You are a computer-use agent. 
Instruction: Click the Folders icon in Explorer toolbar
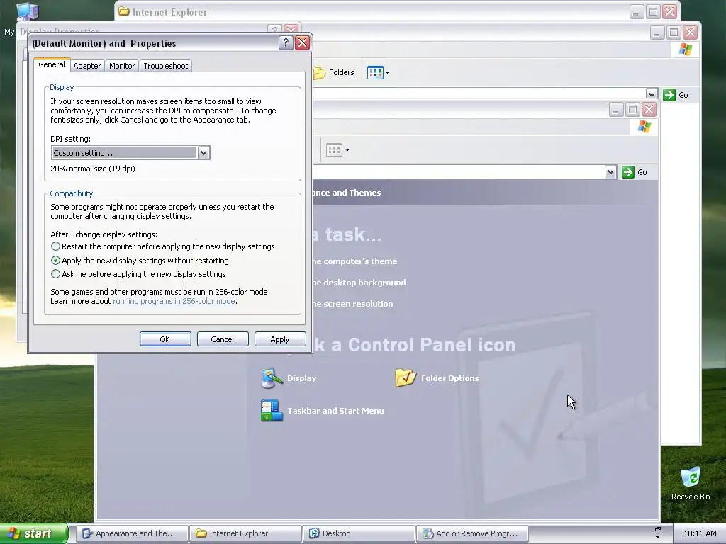[320, 73]
